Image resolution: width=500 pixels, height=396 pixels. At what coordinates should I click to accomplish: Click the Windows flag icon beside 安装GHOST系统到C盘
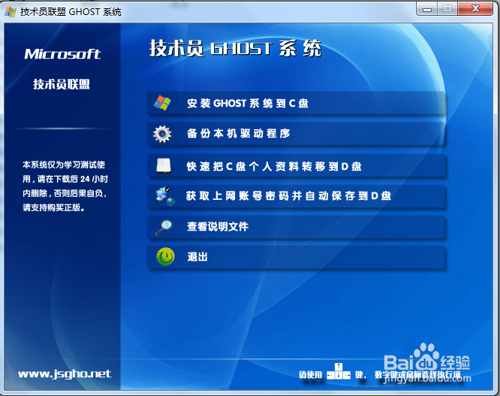pyautogui.click(x=162, y=103)
